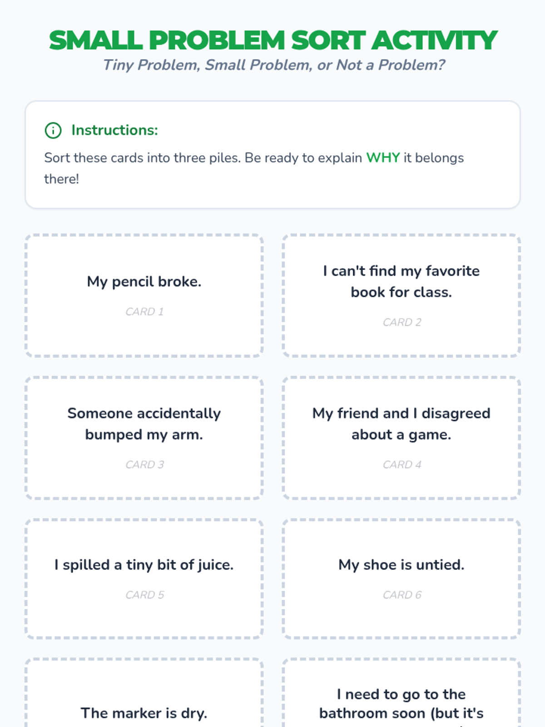
Task: Click the 'Small Problem Sort Activity' title
Action: coord(272,40)
